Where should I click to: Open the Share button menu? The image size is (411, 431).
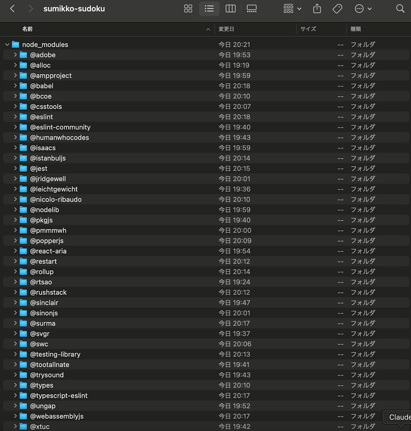pos(317,9)
